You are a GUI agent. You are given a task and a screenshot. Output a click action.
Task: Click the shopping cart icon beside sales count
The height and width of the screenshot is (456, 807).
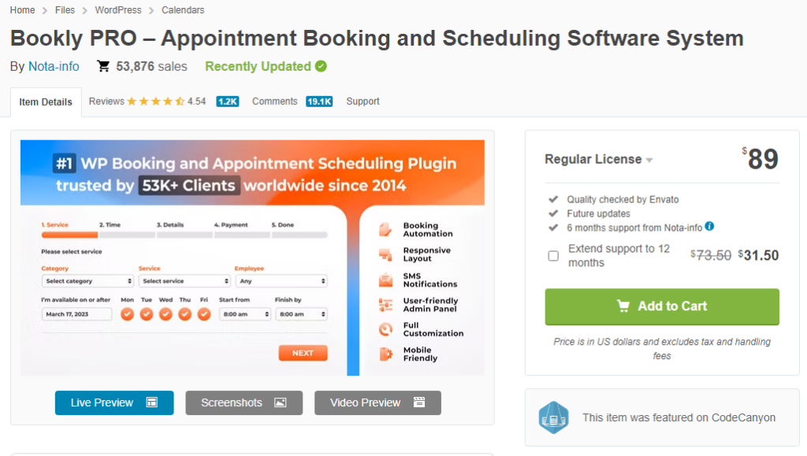coord(103,66)
